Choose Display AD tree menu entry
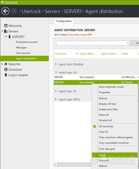Screen dimensions: 139x169 tap(107, 104)
